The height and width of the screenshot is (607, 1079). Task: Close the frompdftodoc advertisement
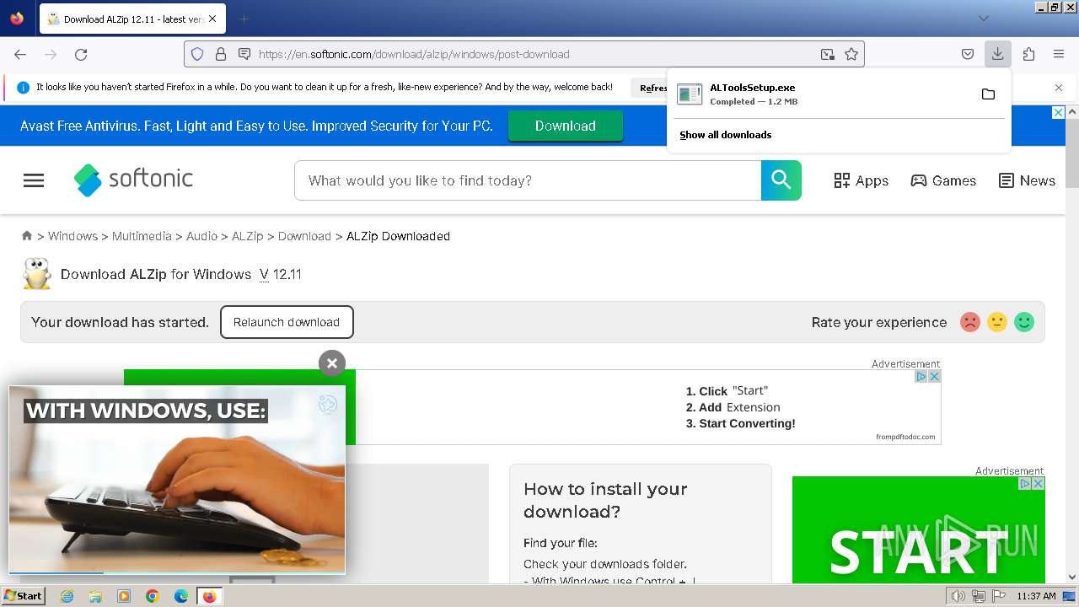coord(934,376)
